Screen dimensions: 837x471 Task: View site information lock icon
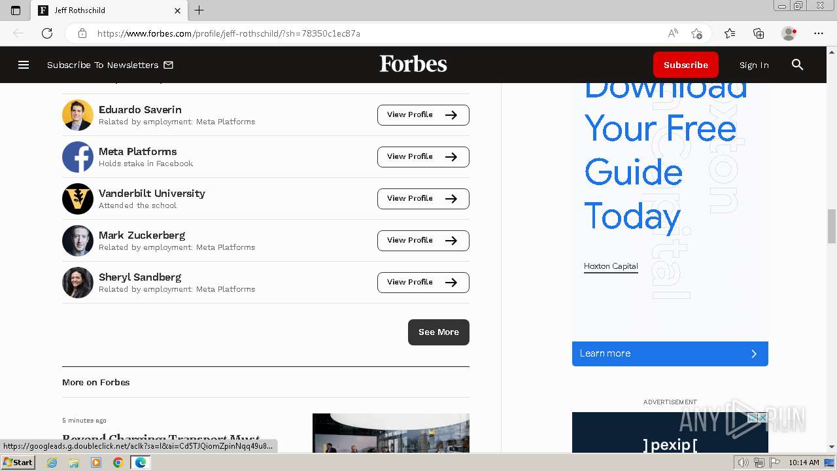tap(82, 33)
